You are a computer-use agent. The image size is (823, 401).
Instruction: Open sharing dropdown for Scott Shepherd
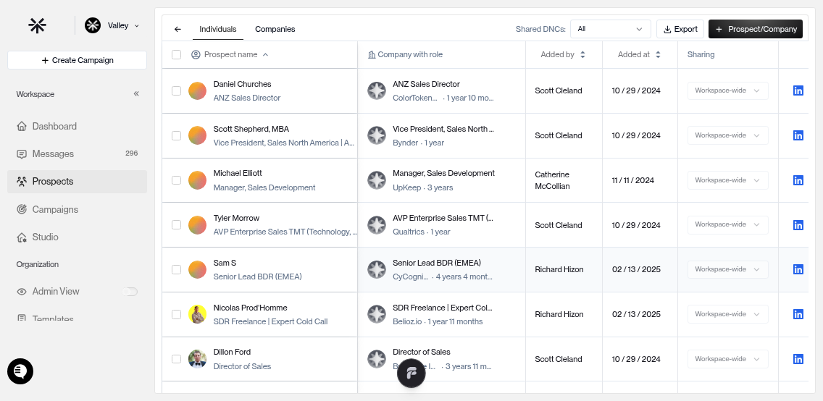click(727, 135)
